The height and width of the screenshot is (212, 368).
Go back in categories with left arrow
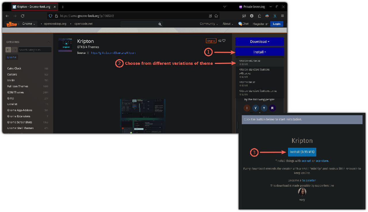8,50
